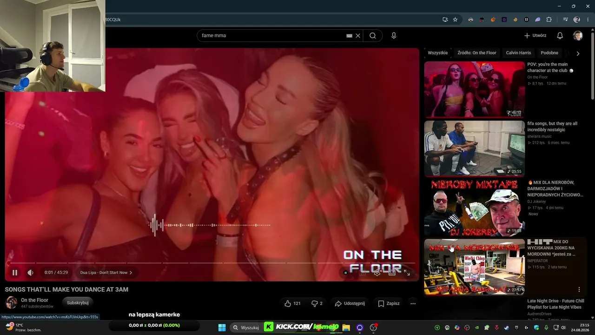The width and height of the screenshot is (595, 335).
Task: Click the shelan's music channel name
Action: (x=539, y=136)
